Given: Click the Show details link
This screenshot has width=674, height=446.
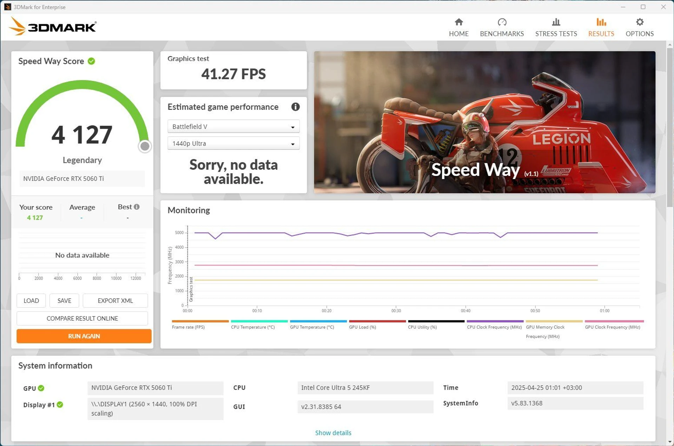Looking at the screenshot, I should (x=333, y=433).
